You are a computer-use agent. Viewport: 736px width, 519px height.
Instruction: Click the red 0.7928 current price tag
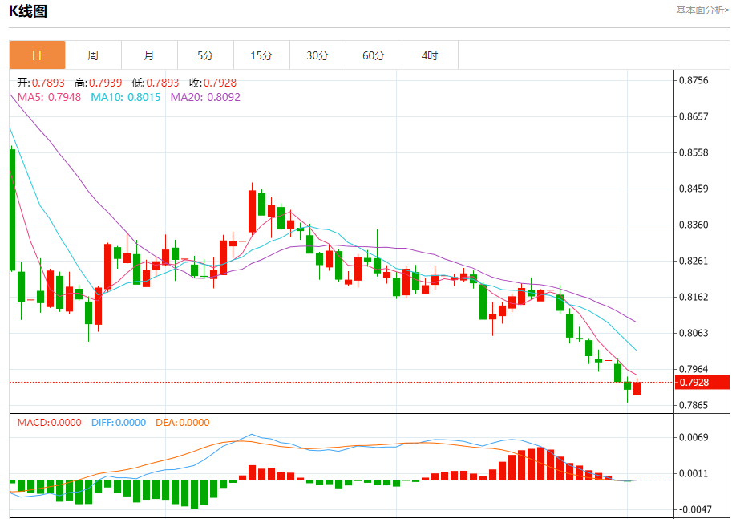click(x=702, y=383)
